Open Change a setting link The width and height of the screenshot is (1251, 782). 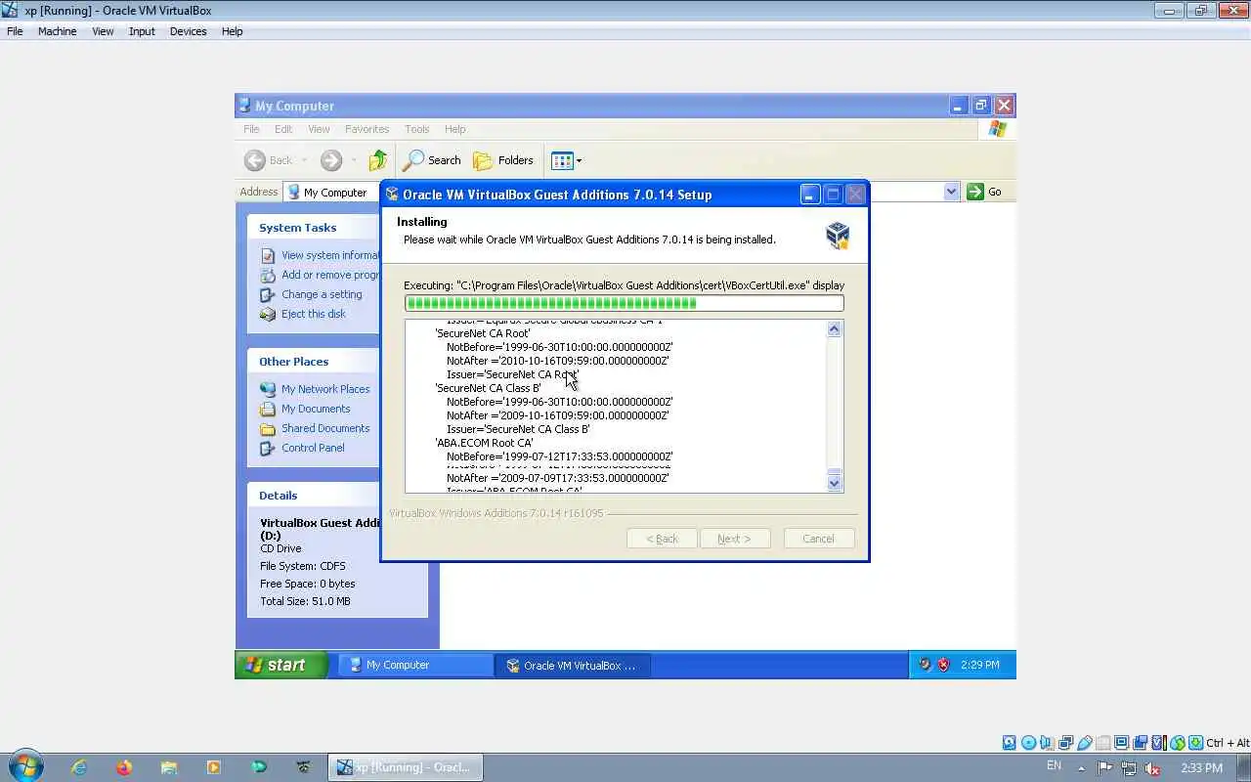[x=322, y=294]
